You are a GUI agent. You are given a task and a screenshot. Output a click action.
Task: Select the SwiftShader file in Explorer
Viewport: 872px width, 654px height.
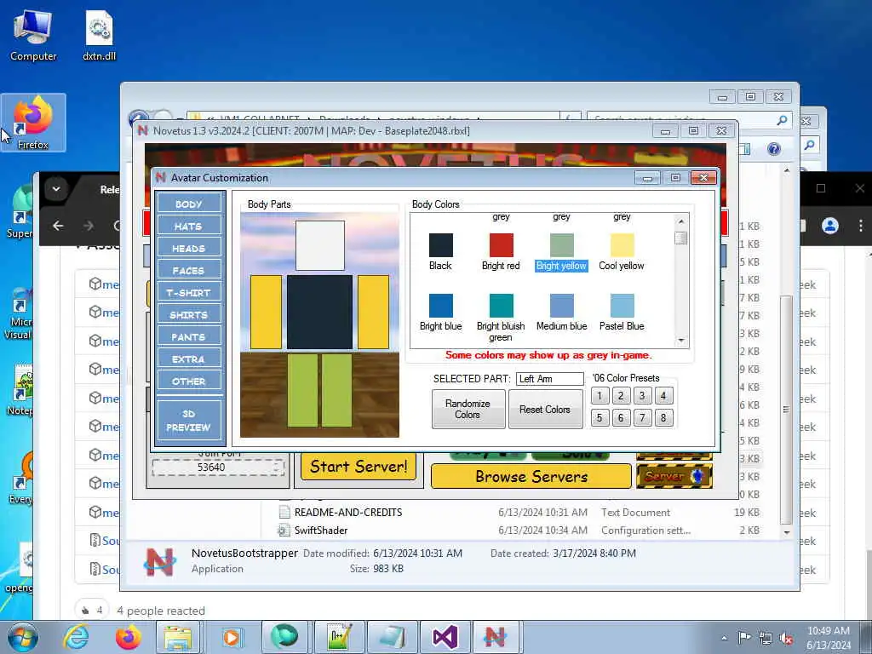pyautogui.click(x=321, y=530)
